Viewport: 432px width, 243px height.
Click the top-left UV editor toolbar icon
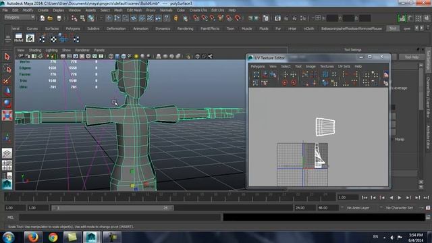pos(256,74)
